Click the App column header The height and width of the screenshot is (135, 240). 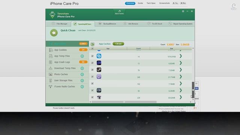click(x=108, y=48)
